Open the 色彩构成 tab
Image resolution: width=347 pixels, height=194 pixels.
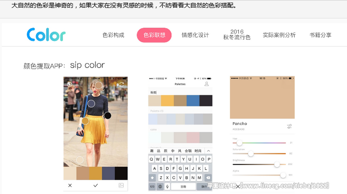tap(113, 35)
